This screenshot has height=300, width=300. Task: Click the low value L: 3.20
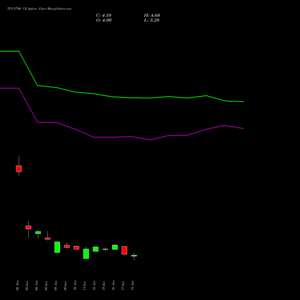(x=152, y=20)
